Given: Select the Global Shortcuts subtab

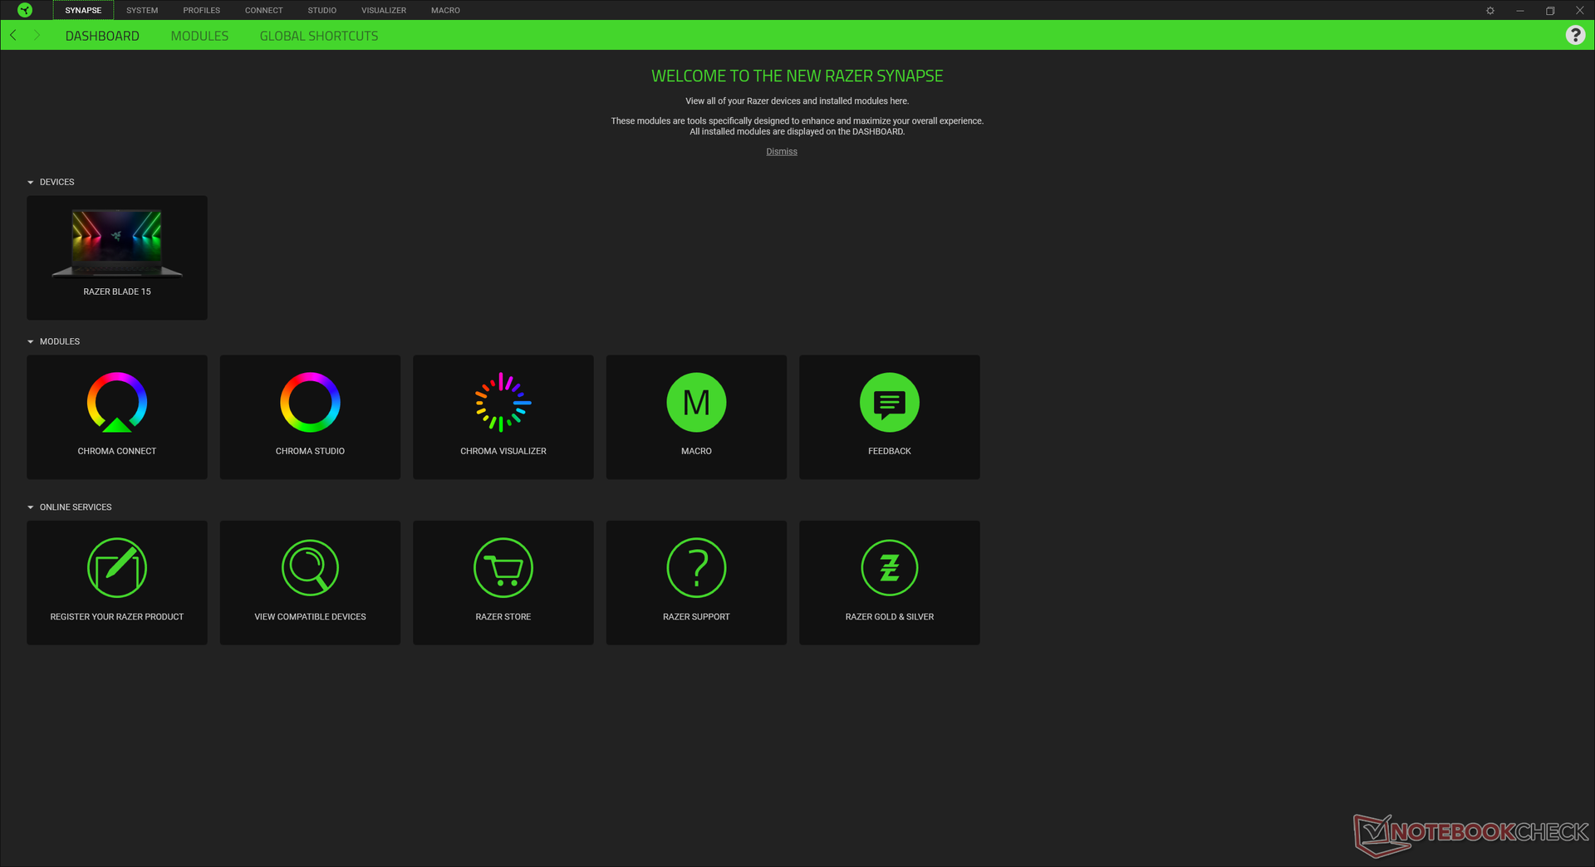Looking at the screenshot, I should [319, 36].
